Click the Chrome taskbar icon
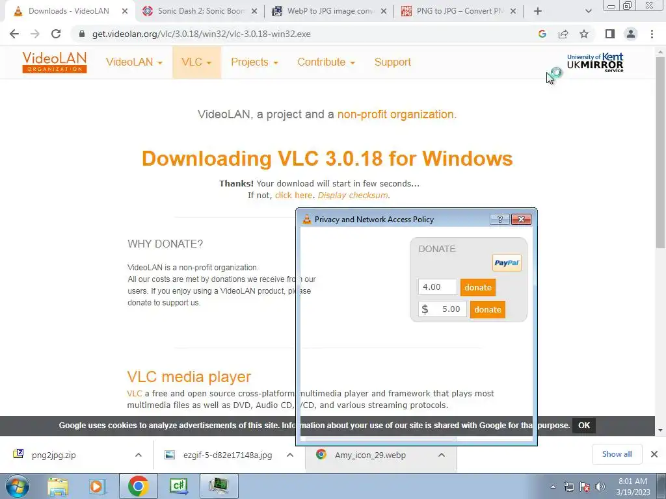This screenshot has height=499, width=666. (x=138, y=486)
